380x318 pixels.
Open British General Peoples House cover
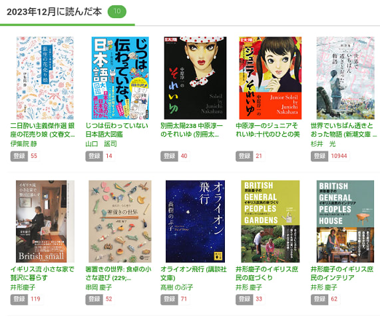(345, 221)
